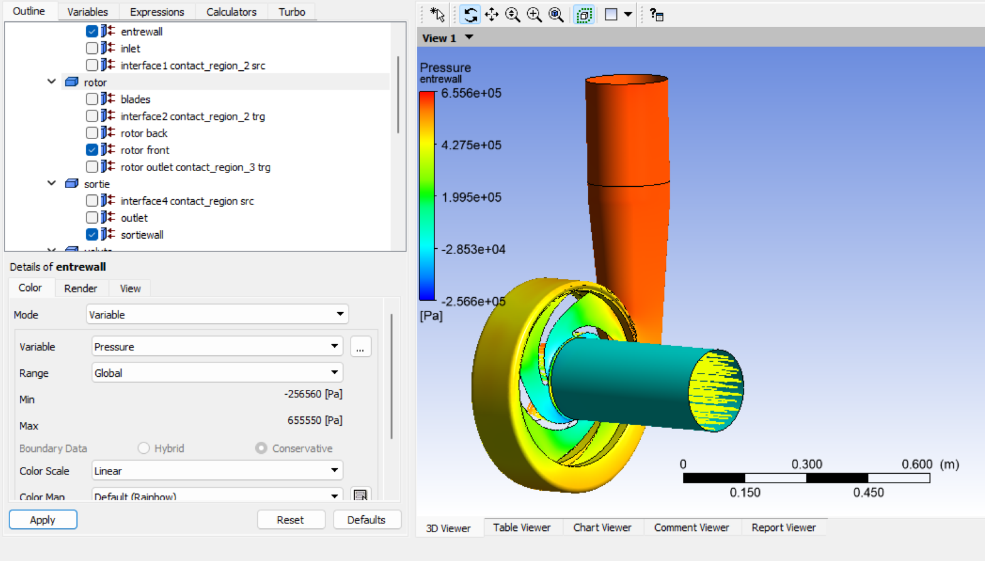Click the sortie domain cube icon

click(72, 184)
